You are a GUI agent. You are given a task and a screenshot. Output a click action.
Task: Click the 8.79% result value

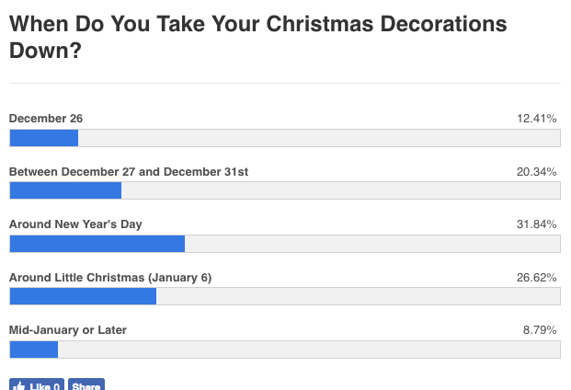coord(541,329)
